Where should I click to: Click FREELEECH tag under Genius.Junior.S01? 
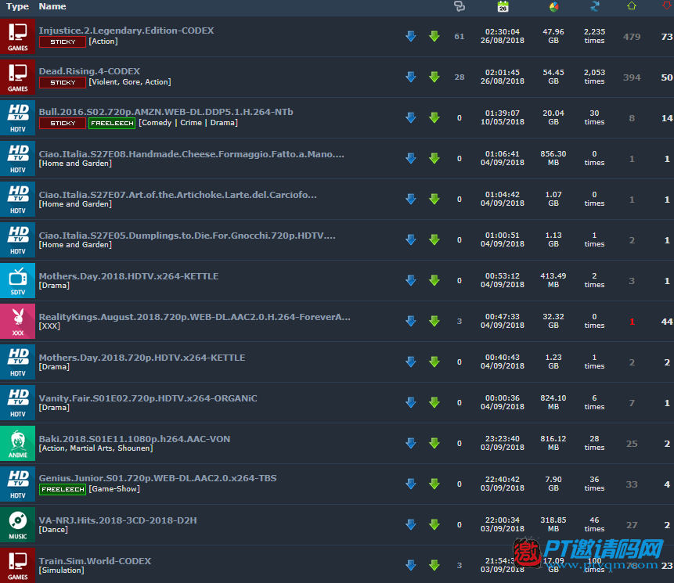click(x=63, y=489)
